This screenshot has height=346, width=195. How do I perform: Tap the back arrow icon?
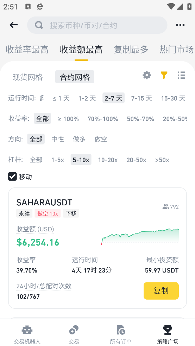pos(13,25)
